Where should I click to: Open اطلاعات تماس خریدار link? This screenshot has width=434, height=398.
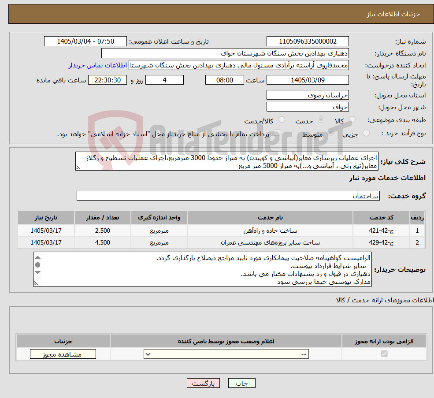pos(98,65)
